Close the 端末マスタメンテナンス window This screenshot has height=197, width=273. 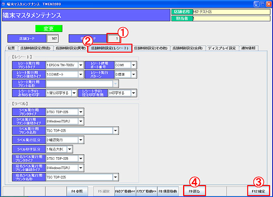(269, 4)
